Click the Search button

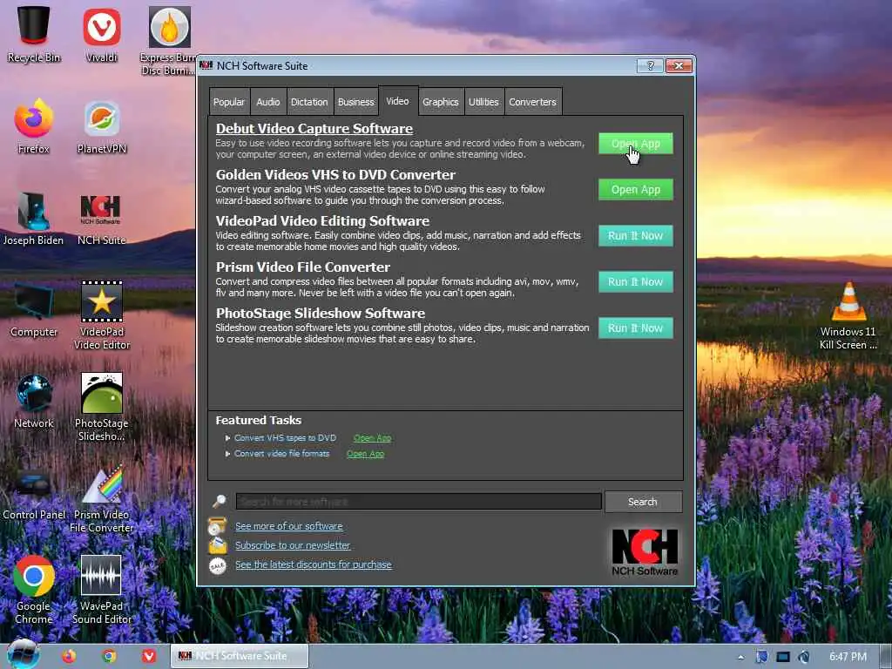[642, 502]
